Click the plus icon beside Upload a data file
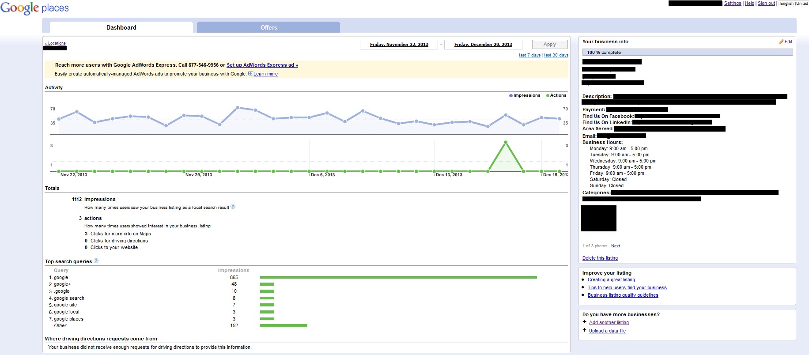Viewport: 809px width, 355px height. pyautogui.click(x=585, y=330)
